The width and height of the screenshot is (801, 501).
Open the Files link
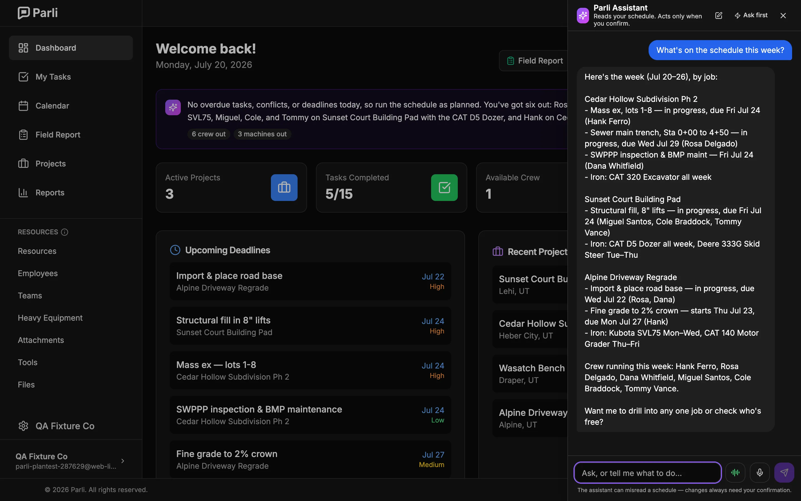pyautogui.click(x=26, y=384)
